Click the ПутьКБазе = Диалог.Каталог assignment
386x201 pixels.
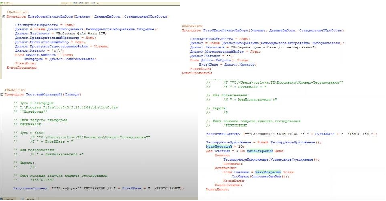(x=227, y=64)
